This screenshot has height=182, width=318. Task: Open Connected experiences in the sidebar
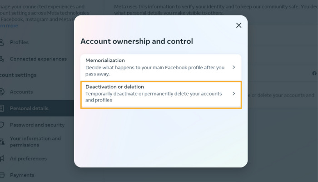(x=38, y=59)
